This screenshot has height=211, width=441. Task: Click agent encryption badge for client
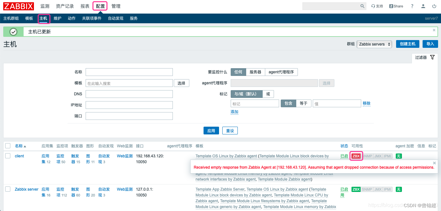399,156
